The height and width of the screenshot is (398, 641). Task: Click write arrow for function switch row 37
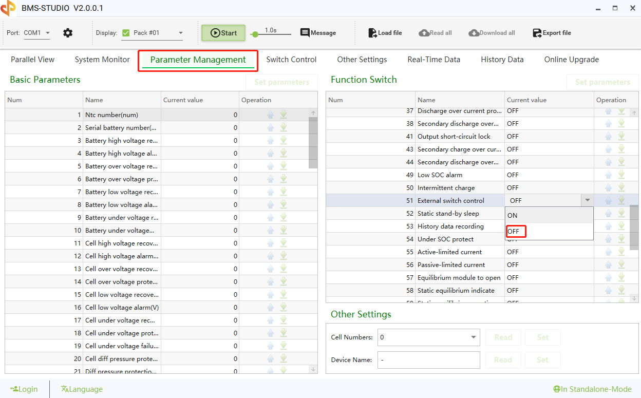621,111
